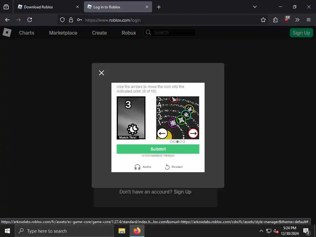316x237 pixels.
Task: Open the list all tabs dropdown
Action: point(255,7)
